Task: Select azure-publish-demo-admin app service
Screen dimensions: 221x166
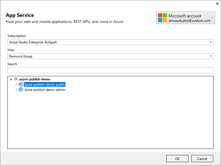Action: [x=45, y=89]
